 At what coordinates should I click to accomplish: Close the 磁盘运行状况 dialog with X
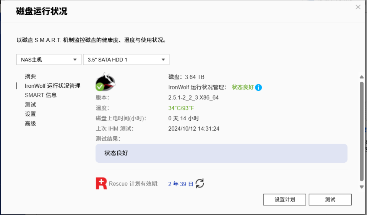[x=358, y=7]
